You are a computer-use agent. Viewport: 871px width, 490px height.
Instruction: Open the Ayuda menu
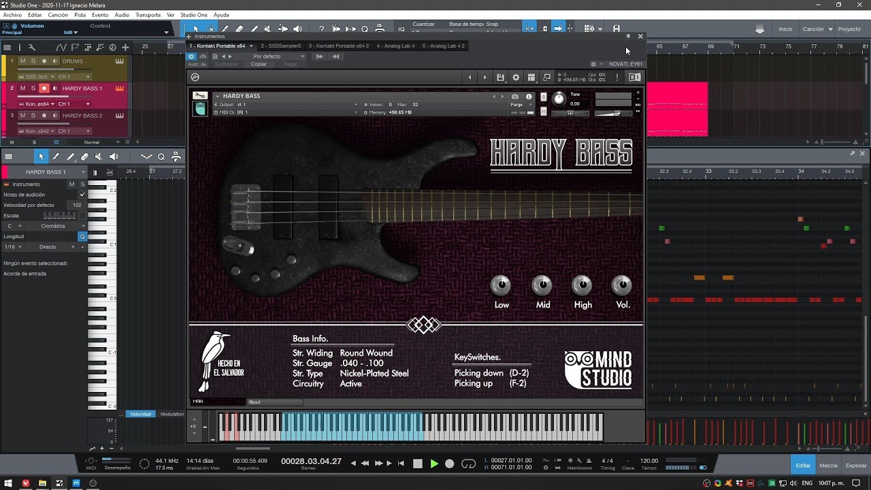pos(221,15)
